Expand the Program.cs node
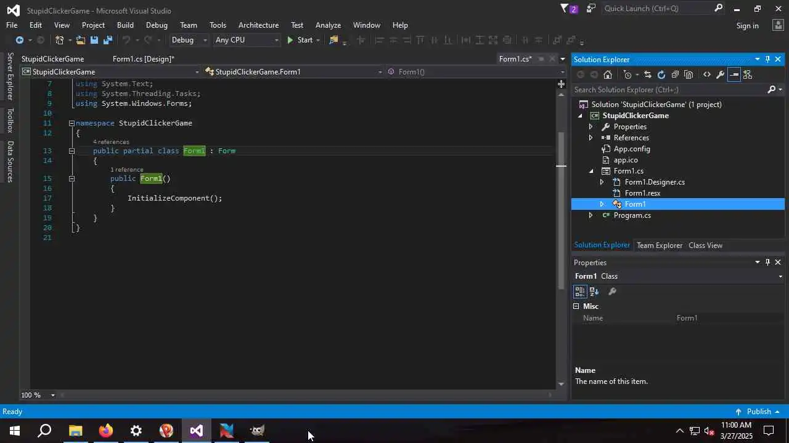The image size is (789, 443). pyautogui.click(x=591, y=215)
